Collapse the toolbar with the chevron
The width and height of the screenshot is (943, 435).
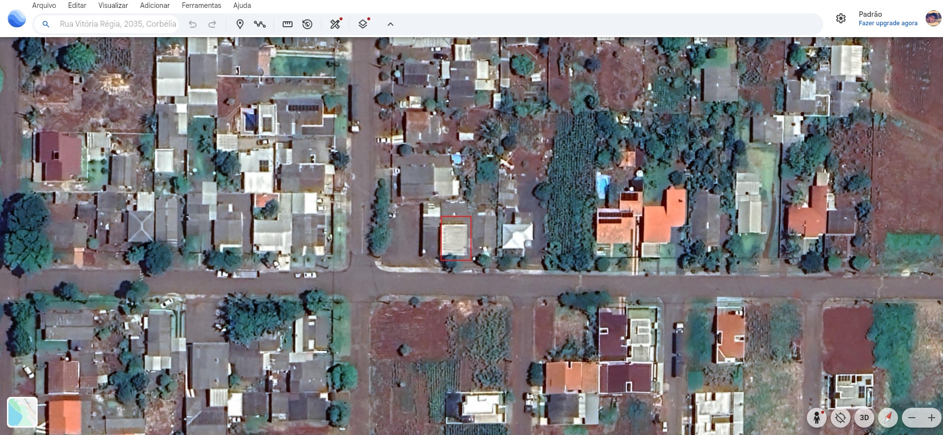pyautogui.click(x=391, y=24)
